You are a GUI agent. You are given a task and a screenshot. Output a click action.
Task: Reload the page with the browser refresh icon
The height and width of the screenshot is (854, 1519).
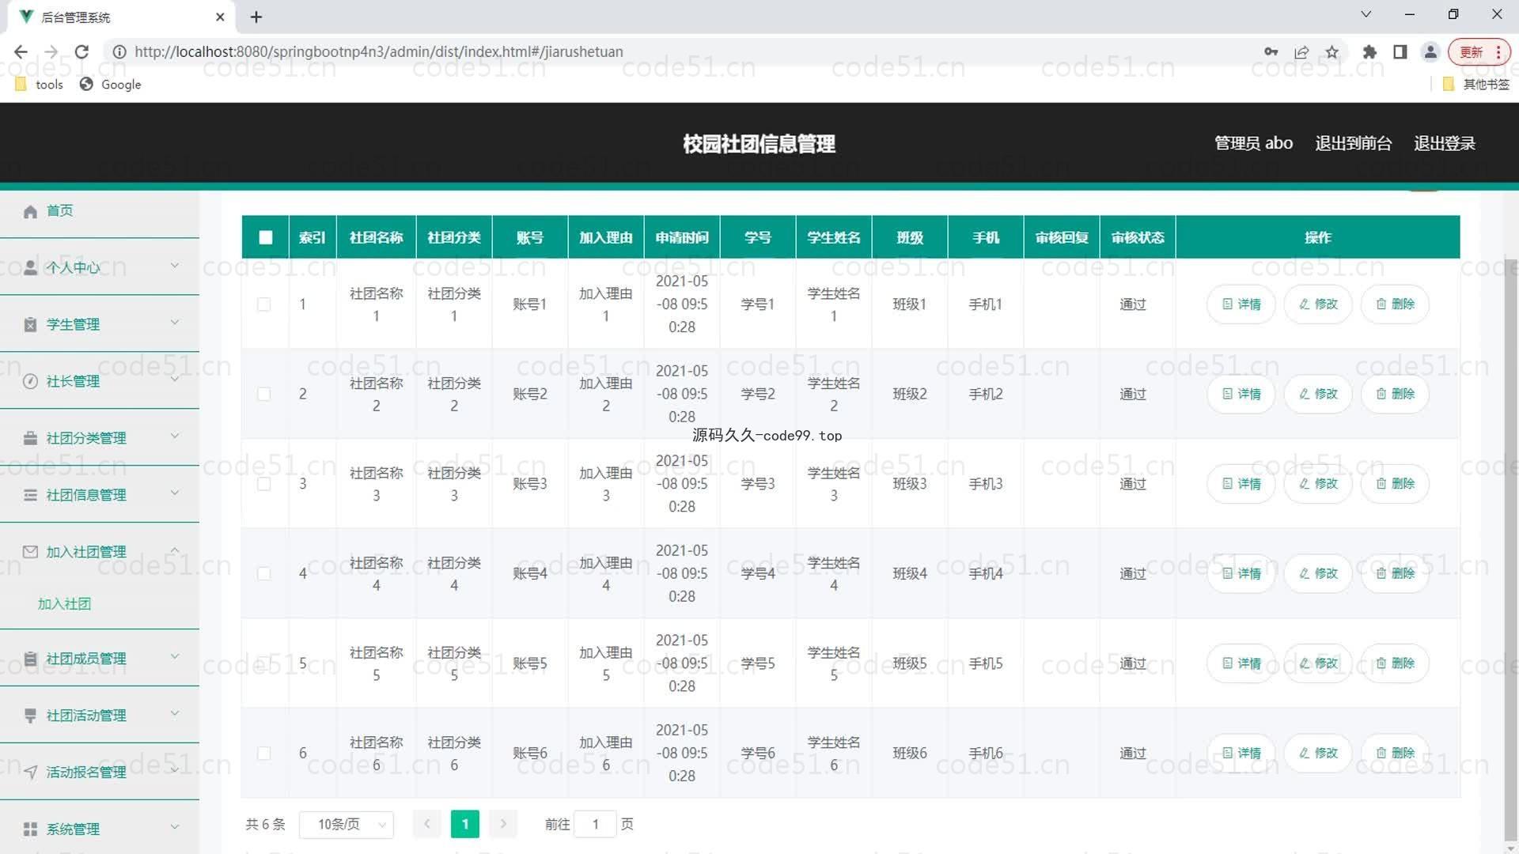pyautogui.click(x=81, y=51)
